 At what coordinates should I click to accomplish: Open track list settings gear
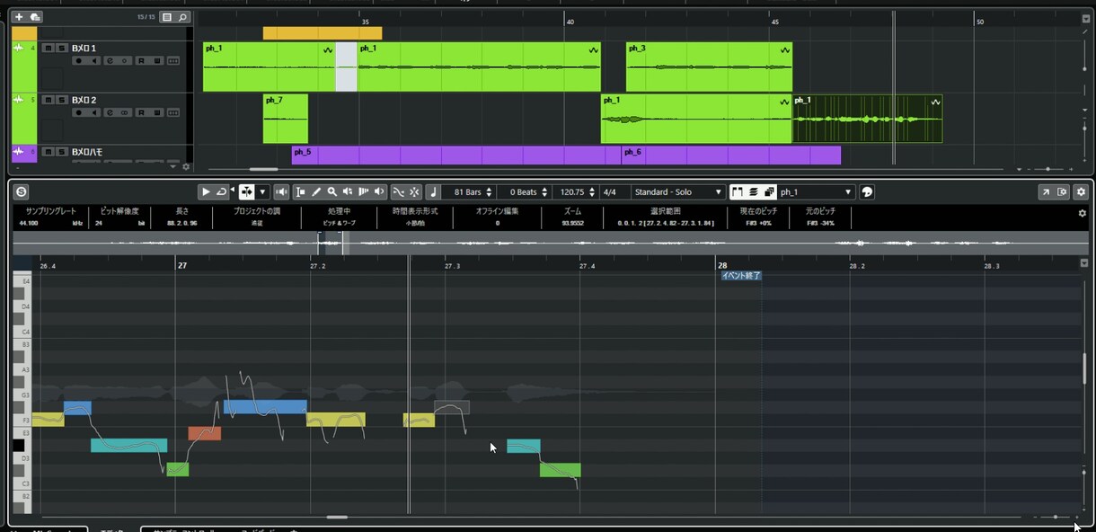tap(186, 166)
